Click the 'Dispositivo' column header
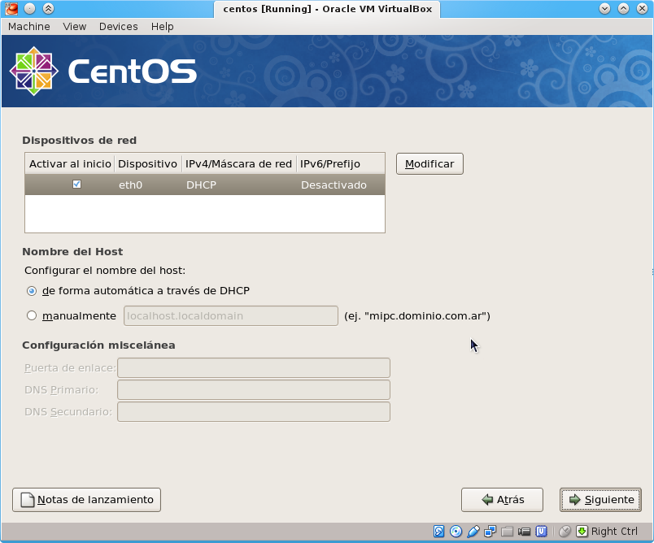Image resolution: width=654 pixels, height=543 pixels. pos(148,163)
